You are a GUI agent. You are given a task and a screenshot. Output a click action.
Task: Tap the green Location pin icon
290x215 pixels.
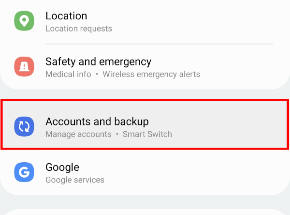(24, 22)
